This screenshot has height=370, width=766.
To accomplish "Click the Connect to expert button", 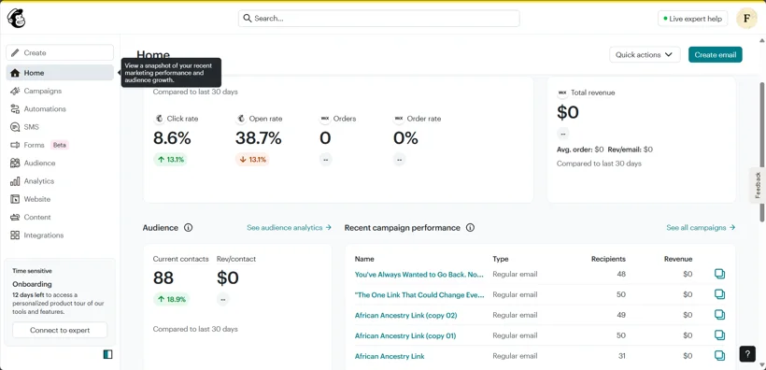I will click(60, 330).
